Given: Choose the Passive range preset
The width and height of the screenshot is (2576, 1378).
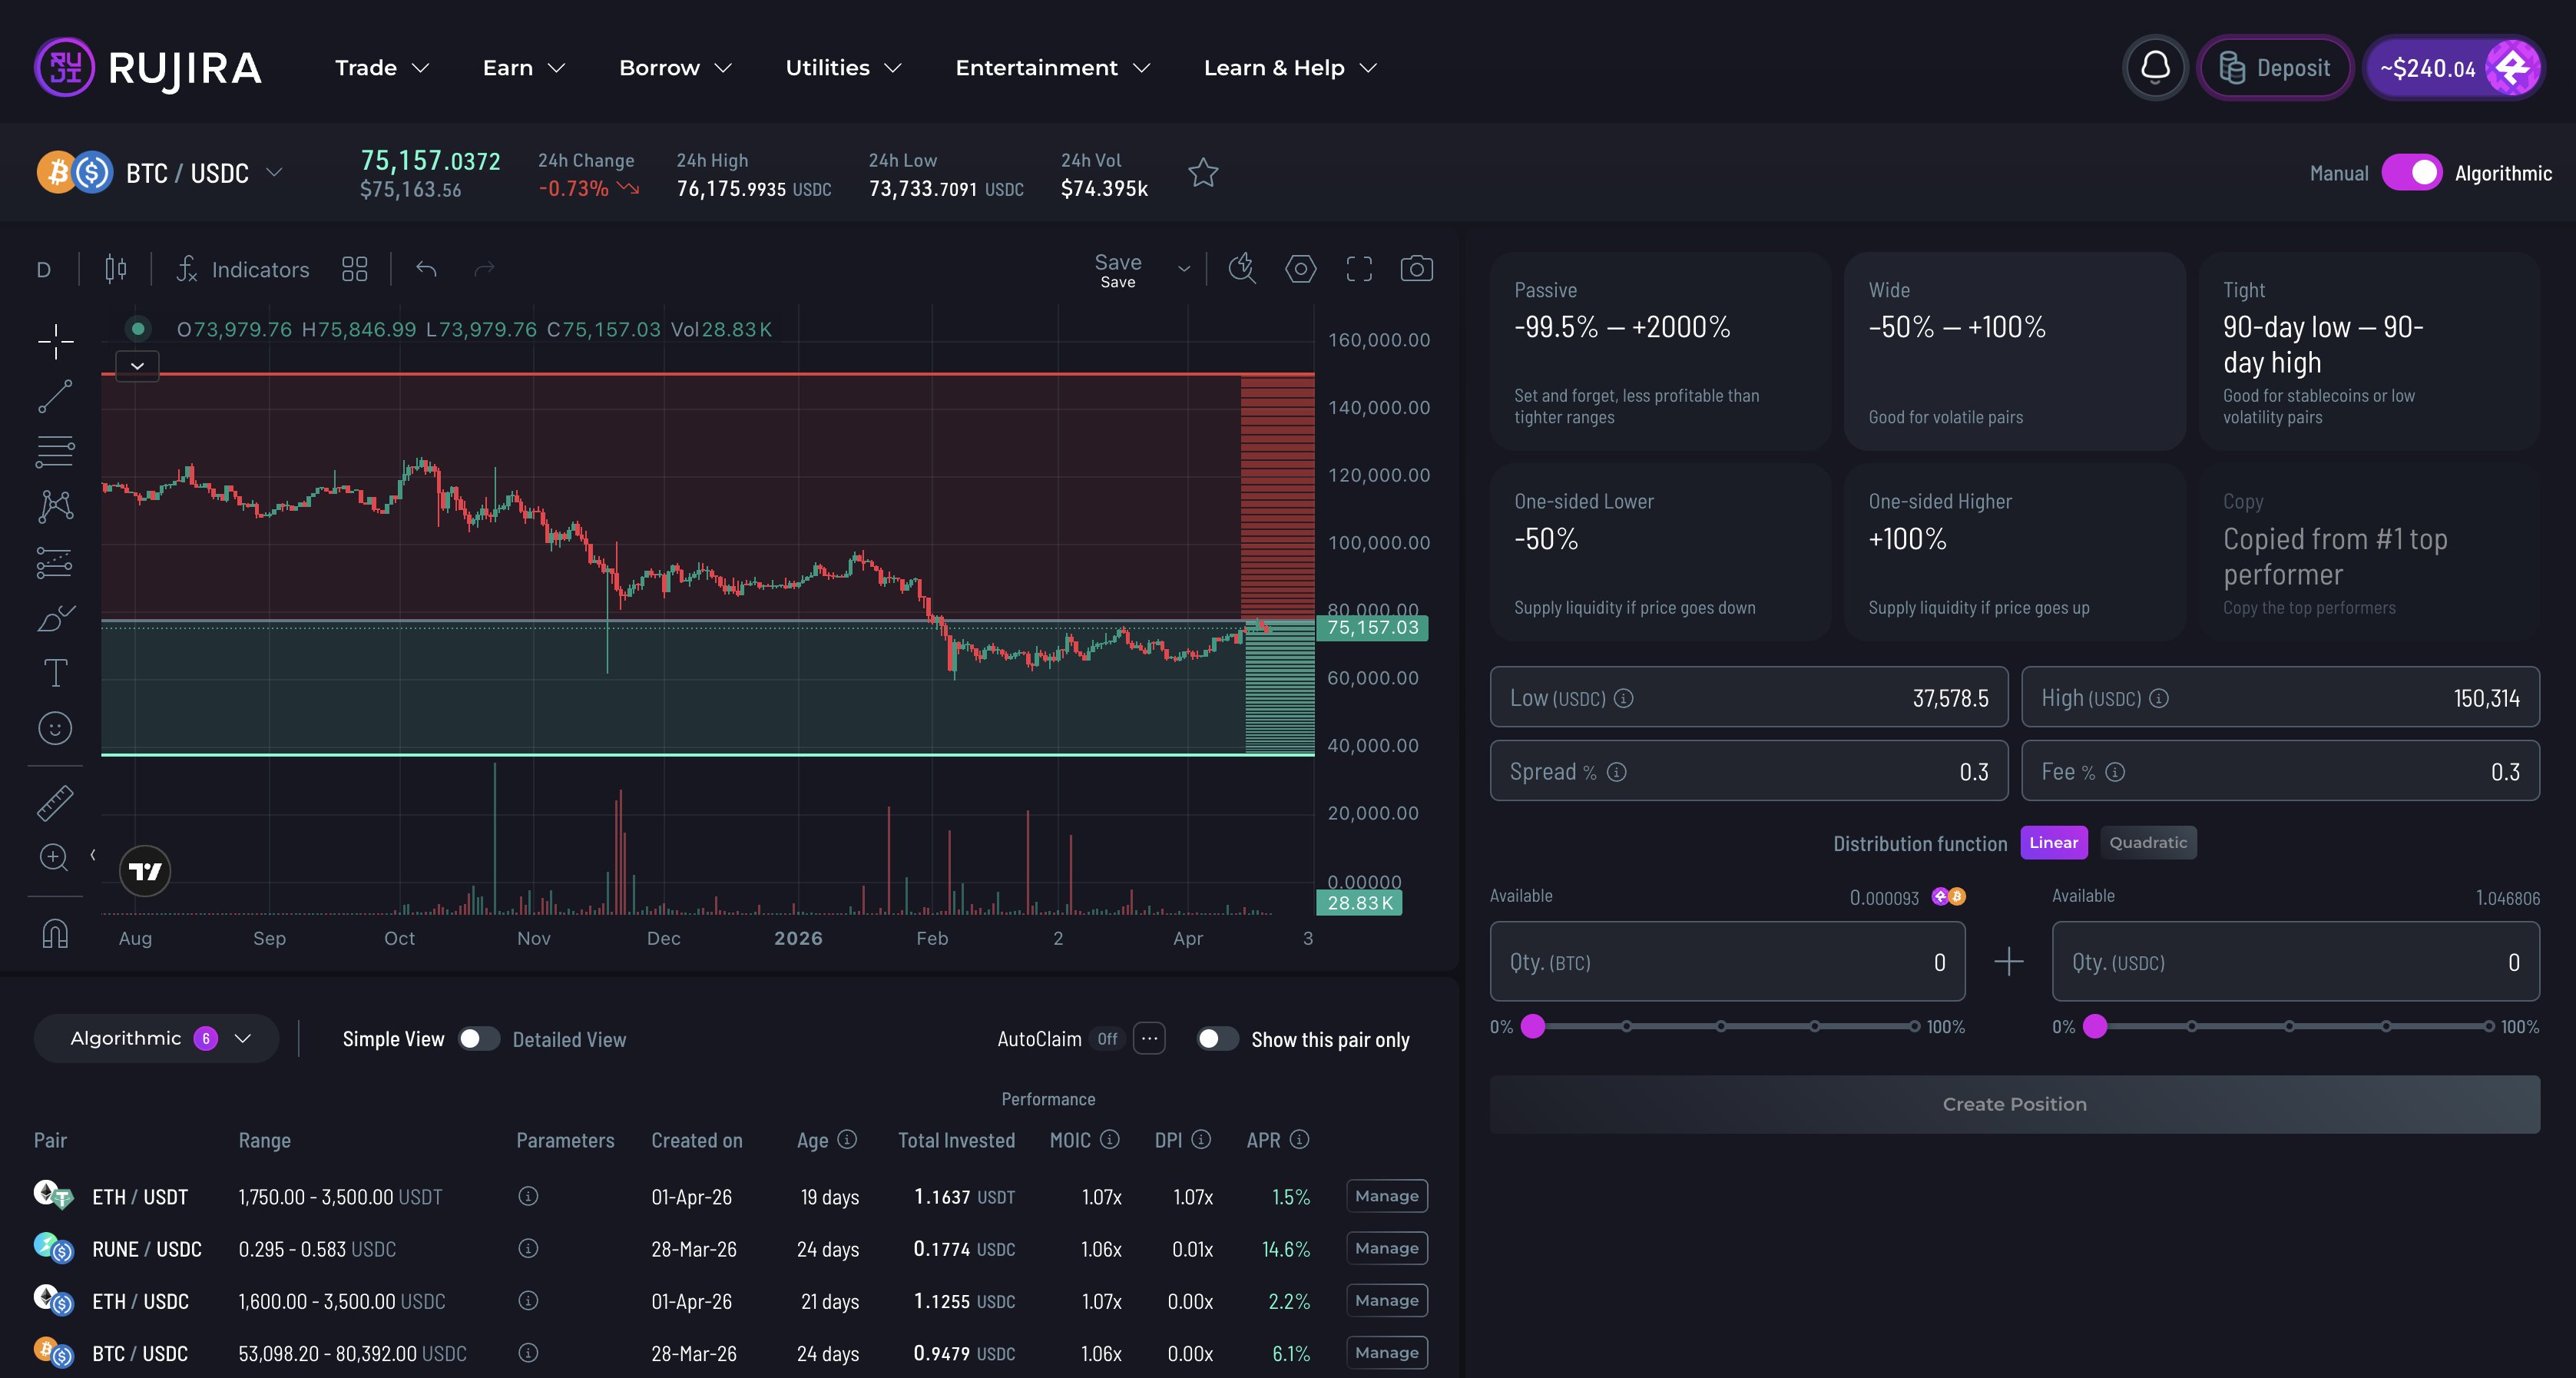Looking at the screenshot, I should click(x=1660, y=351).
